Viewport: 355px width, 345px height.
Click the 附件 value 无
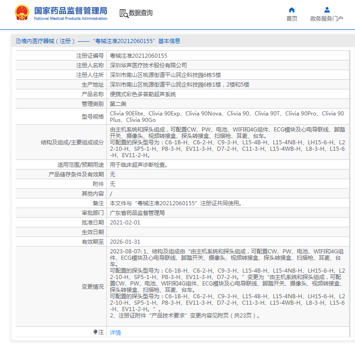tap(112, 184)
